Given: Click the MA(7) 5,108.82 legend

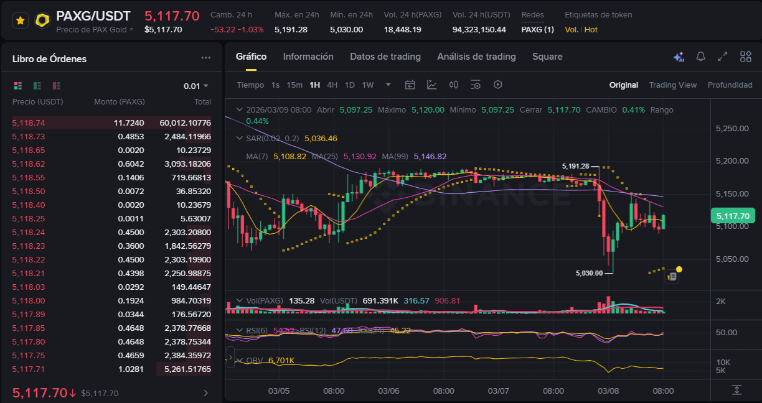Looking at the screenshot, I should coord(276,156).
